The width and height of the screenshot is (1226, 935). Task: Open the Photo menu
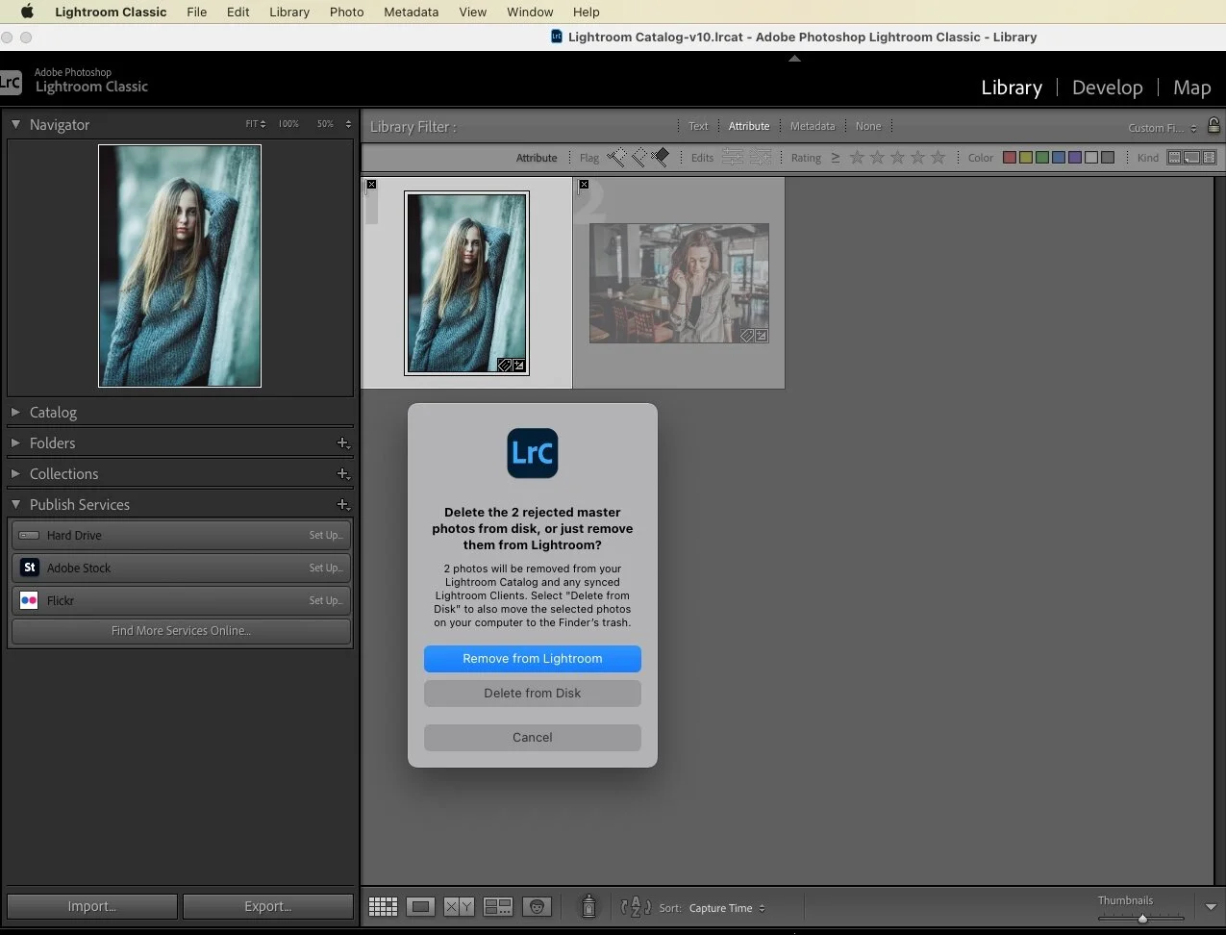(346, 12)
